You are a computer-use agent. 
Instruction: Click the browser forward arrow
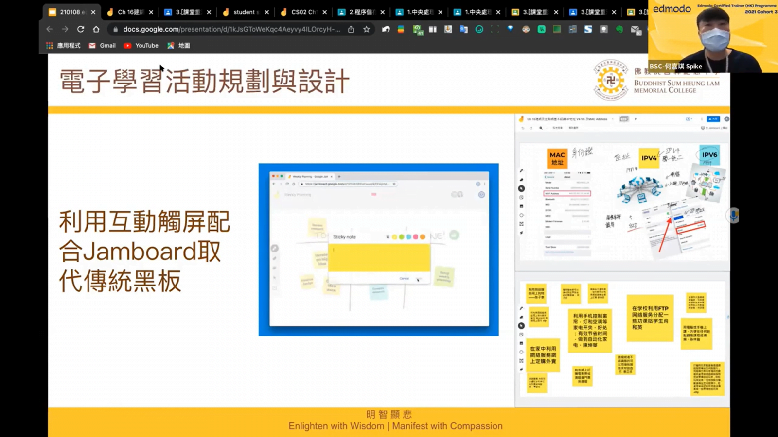click(65, 29)
